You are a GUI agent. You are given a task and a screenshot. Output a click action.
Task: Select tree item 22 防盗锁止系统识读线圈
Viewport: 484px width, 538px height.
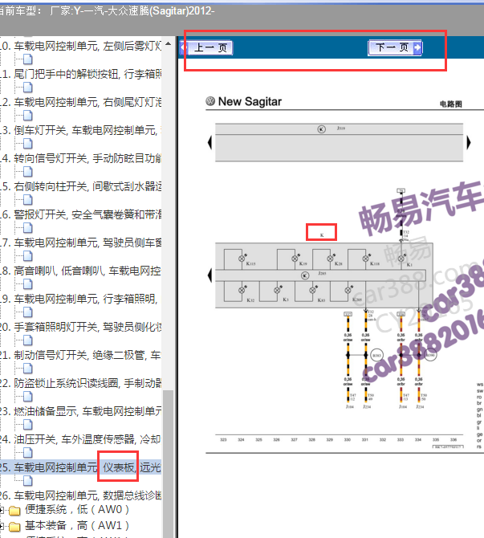[80, 383]
